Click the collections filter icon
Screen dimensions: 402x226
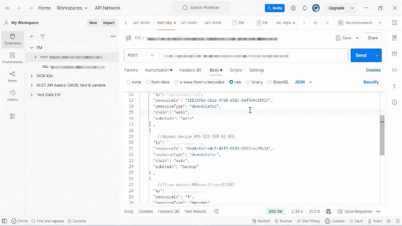42,37
